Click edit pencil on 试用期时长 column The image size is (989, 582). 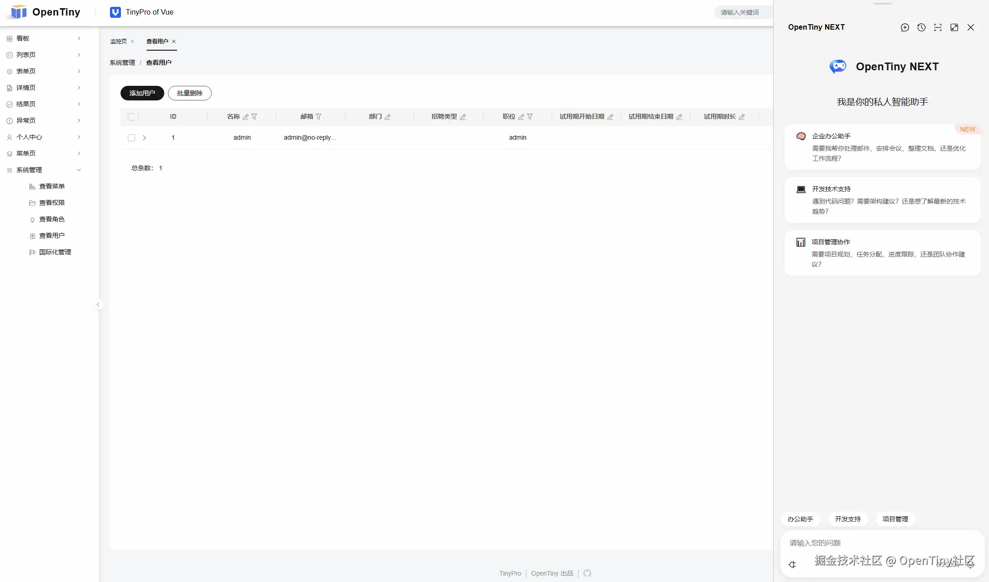(742, 117)
